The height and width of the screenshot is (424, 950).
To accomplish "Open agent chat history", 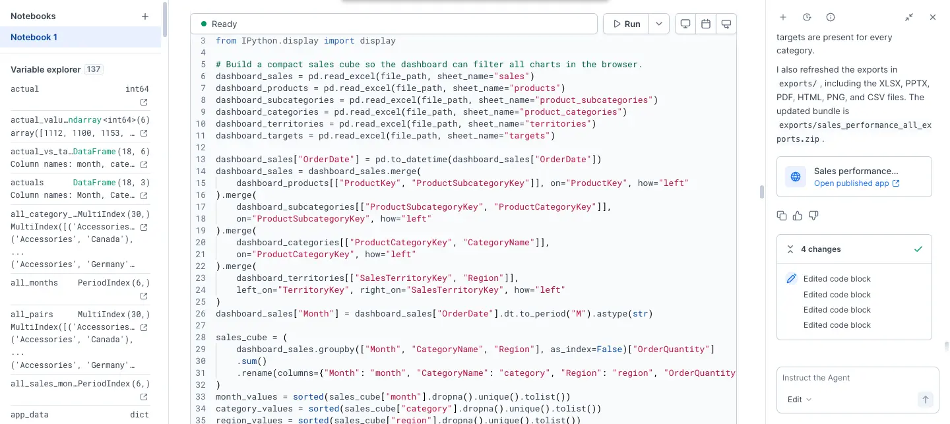I will click(x=807, y=17).
